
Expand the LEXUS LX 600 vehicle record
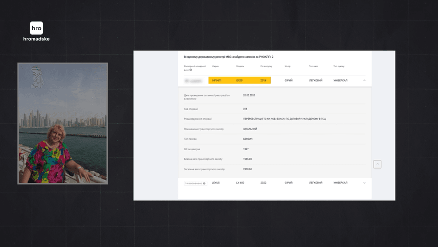pos(364,183)
